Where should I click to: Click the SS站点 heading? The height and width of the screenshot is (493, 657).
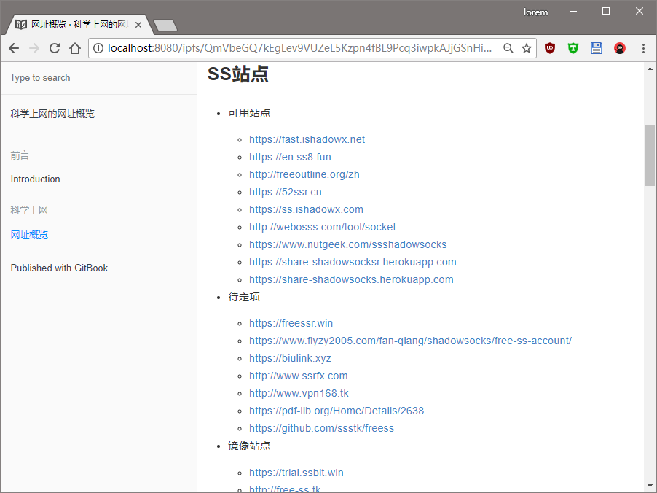pyautogui.click(x=238, y=74)
